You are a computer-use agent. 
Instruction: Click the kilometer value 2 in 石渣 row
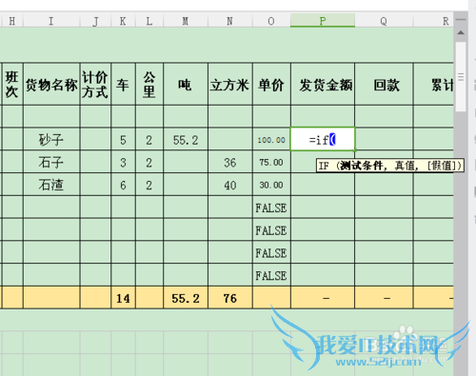(x=149, y=185)
